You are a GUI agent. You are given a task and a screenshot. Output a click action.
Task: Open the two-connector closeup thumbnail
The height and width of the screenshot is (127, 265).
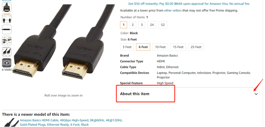point(7,52)
